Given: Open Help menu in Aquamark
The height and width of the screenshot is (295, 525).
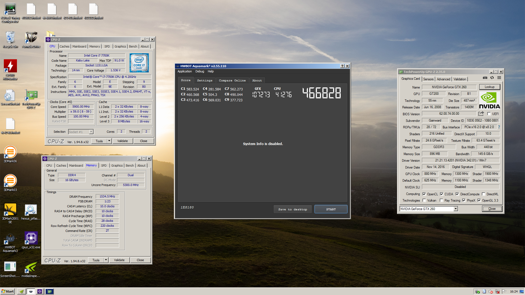Looking at the screenshot, I should click(x=211, y=71).
